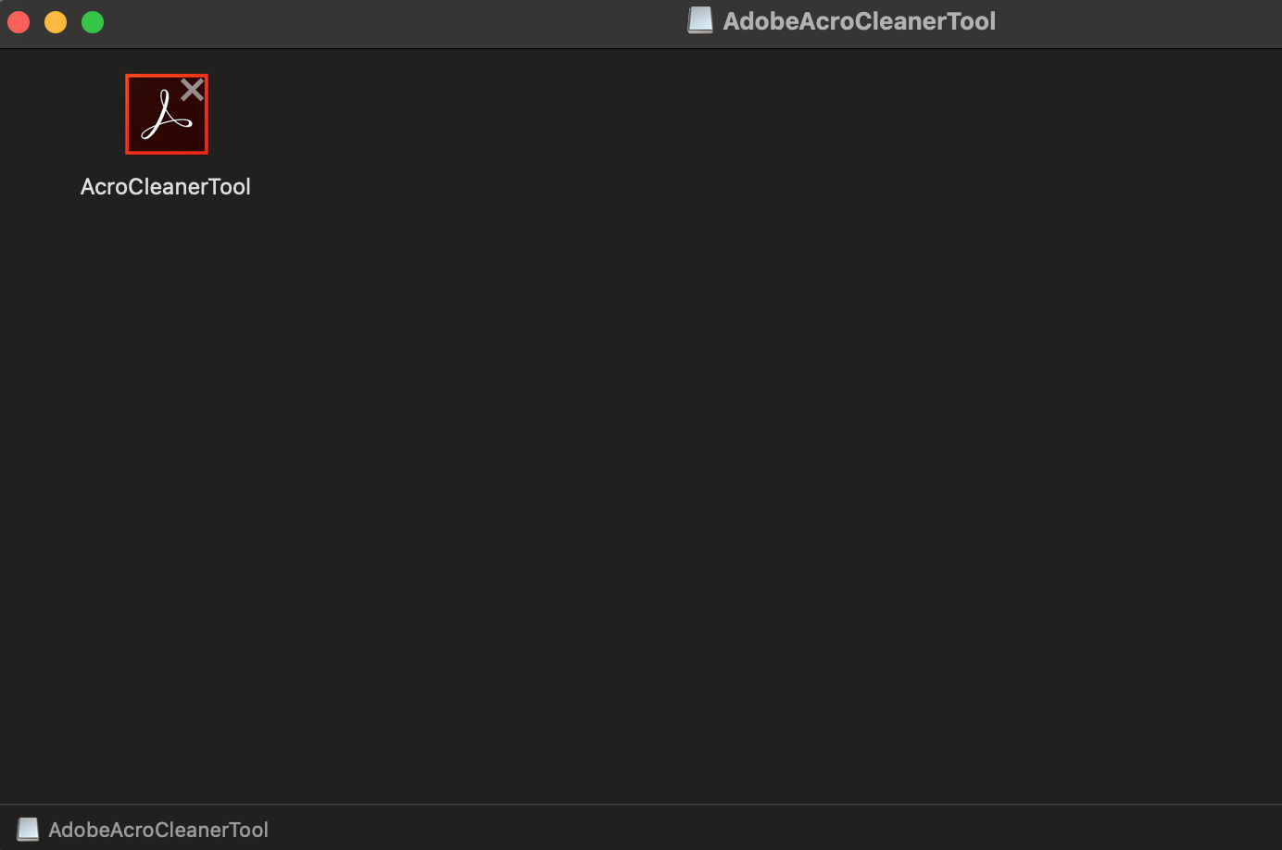Viewport: 1282px width, 850px height.
Task: Highlight the red-bordered Acrobat cleaner thumbnail
Action: [x=167, y=114]
